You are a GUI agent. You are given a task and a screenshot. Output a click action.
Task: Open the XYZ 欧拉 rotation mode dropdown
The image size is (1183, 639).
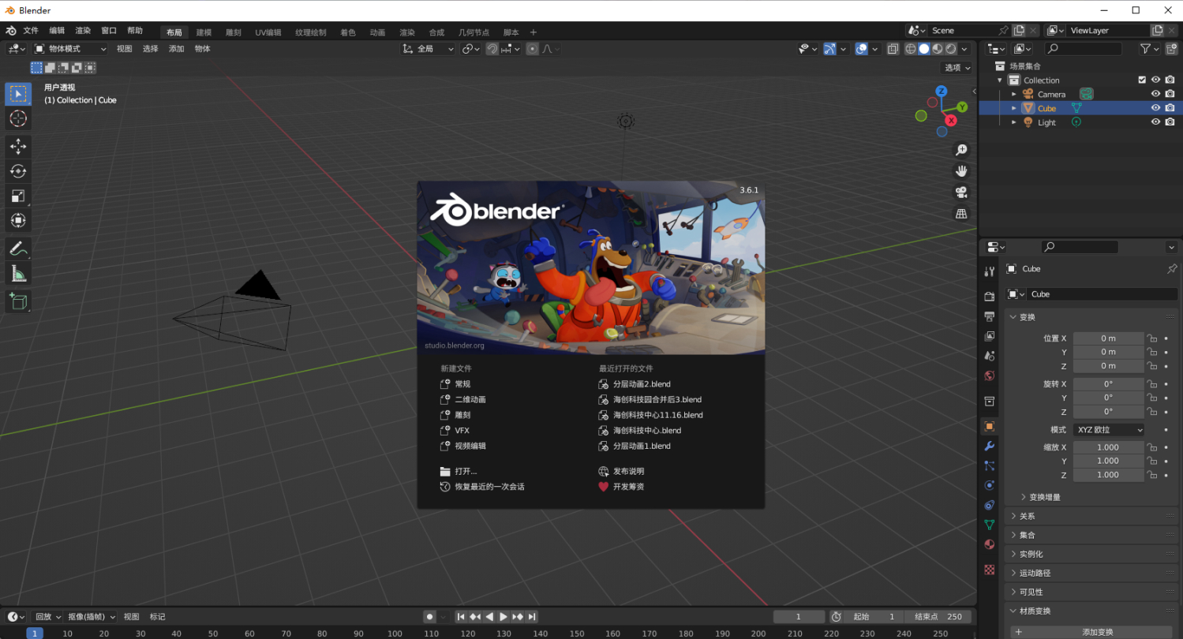1108,430
